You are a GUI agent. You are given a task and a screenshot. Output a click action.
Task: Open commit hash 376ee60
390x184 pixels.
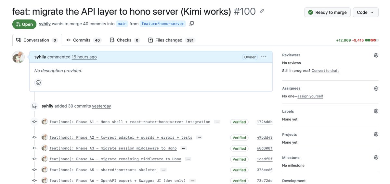(265, 170)
